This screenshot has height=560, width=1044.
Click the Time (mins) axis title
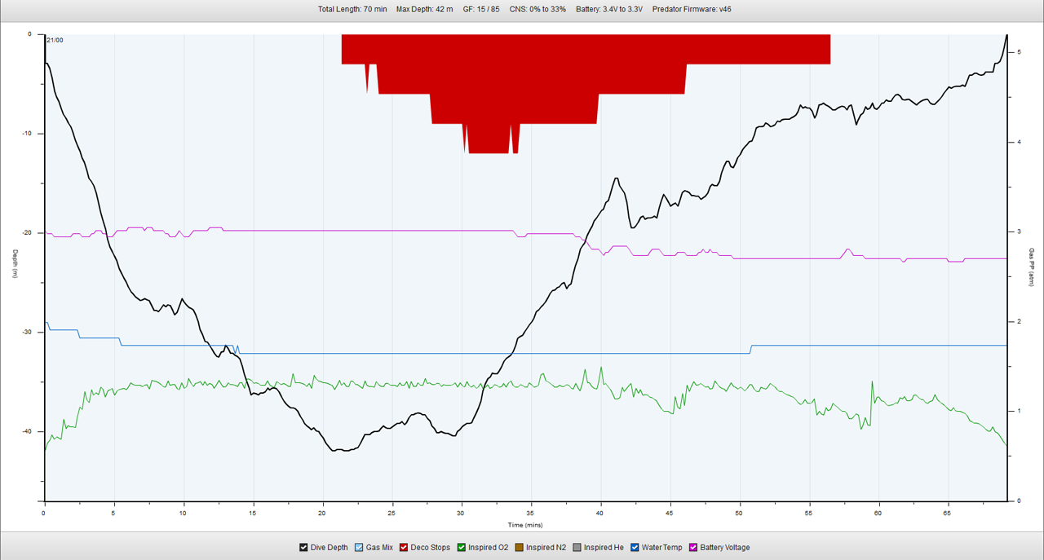(526, 525)
